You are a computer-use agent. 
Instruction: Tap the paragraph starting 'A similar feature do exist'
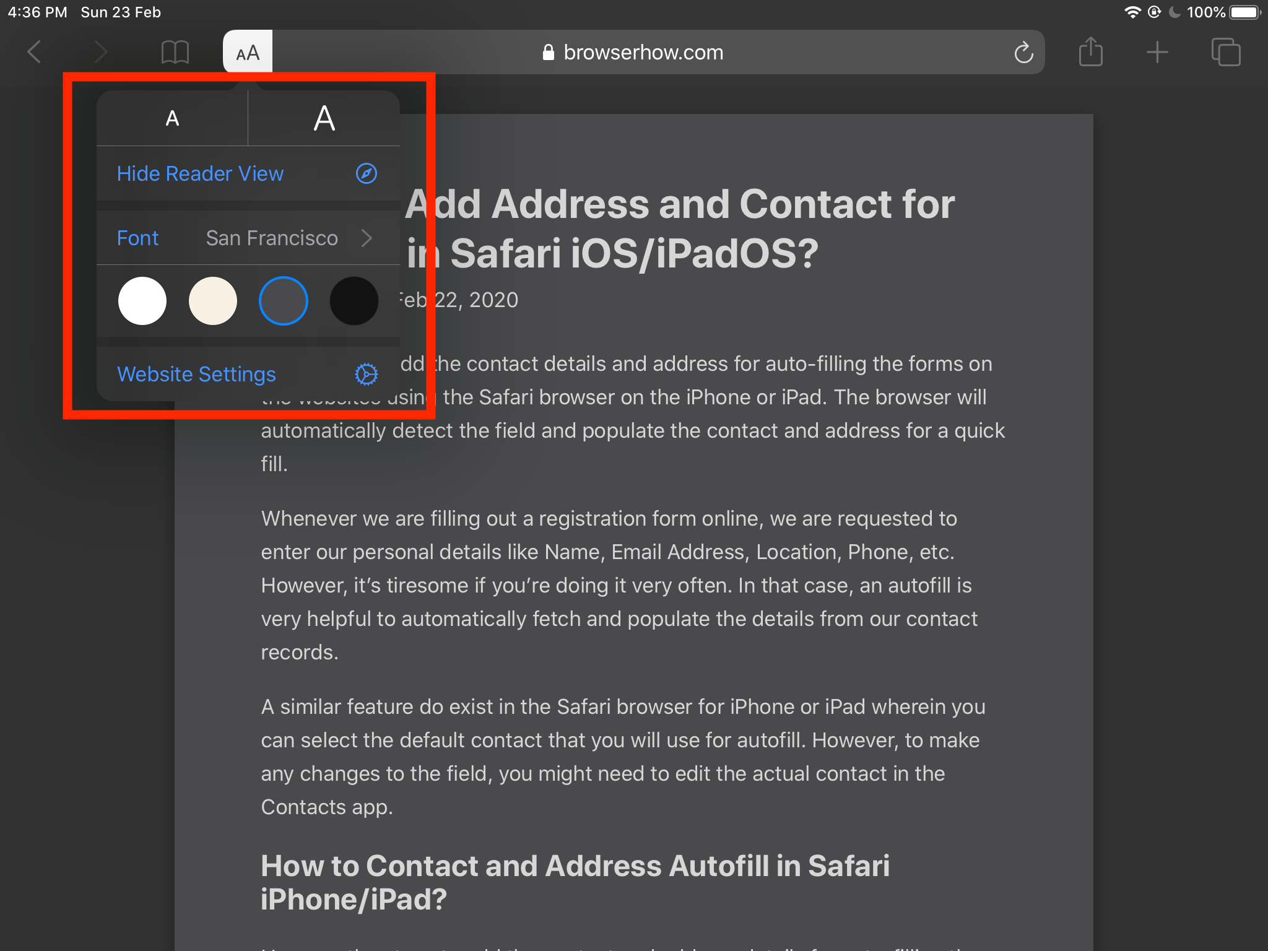click(x=623, y=757)
